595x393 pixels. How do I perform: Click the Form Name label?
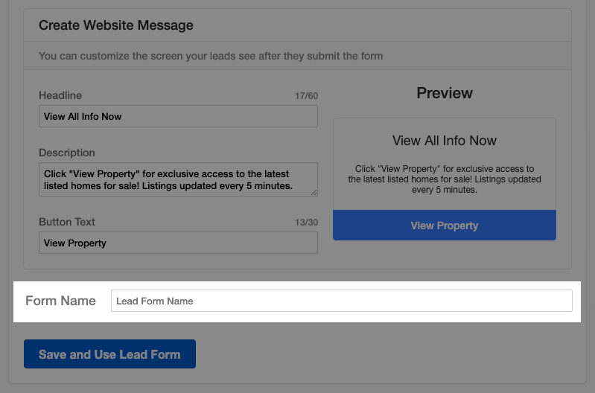61,301
